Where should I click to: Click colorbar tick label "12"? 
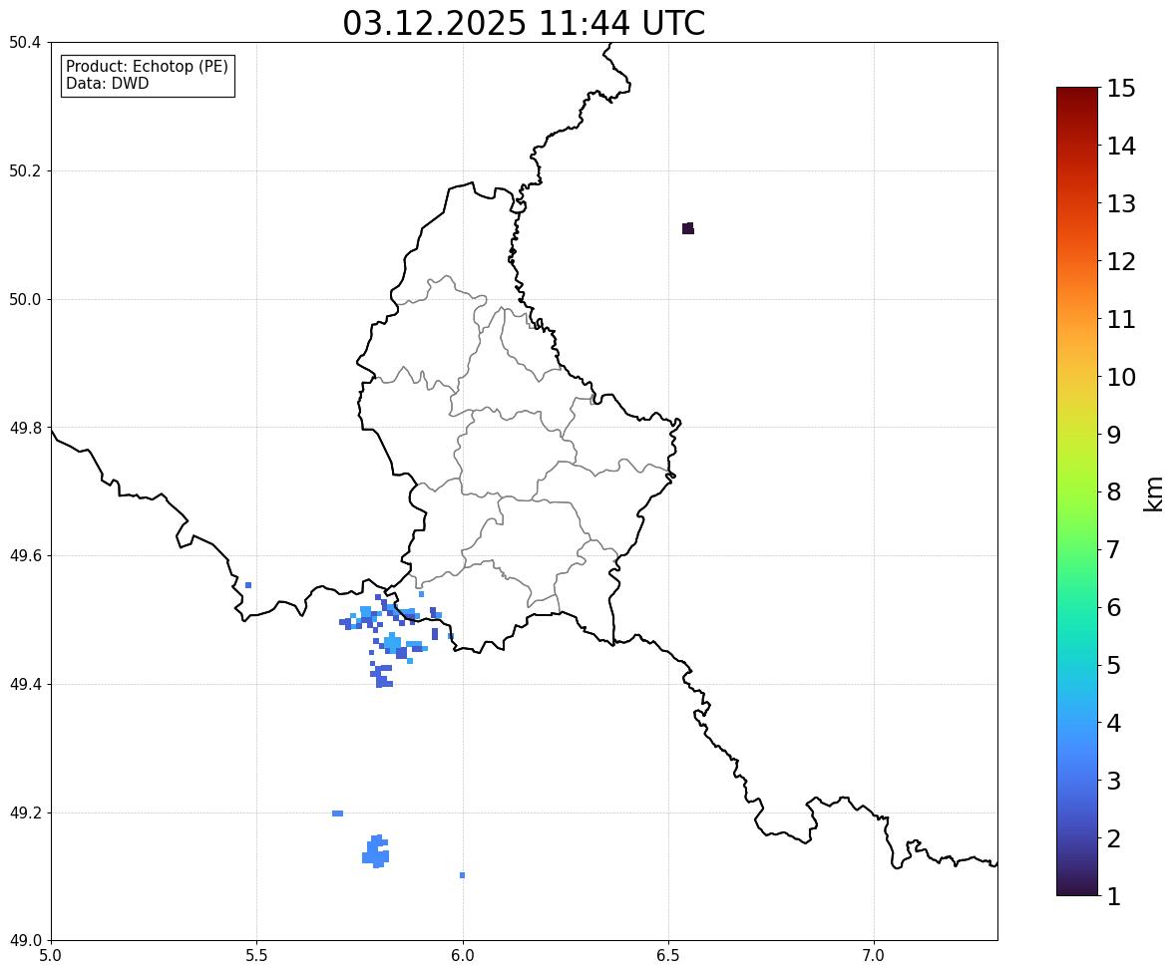(x=1121, y=261)
